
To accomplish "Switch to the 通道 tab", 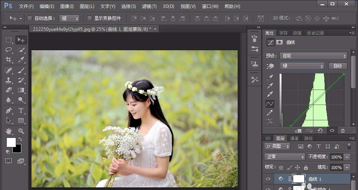I will (294, 138).
